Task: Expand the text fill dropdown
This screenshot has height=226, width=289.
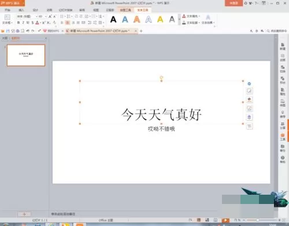Action: coord(199,16)
